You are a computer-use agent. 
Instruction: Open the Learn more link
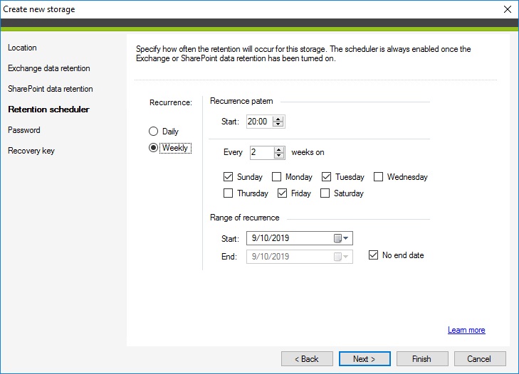(x=466, y=330)
